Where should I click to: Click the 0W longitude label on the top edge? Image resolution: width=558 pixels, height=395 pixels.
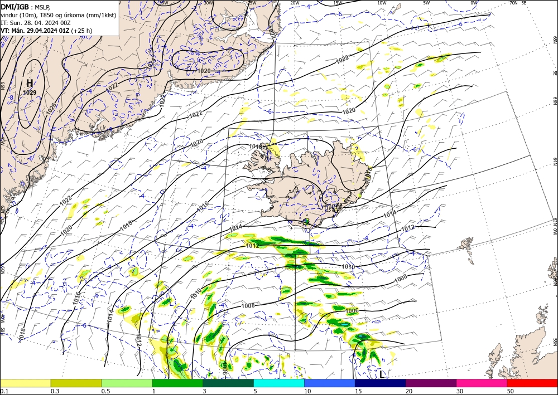click(x=474, y=3)
